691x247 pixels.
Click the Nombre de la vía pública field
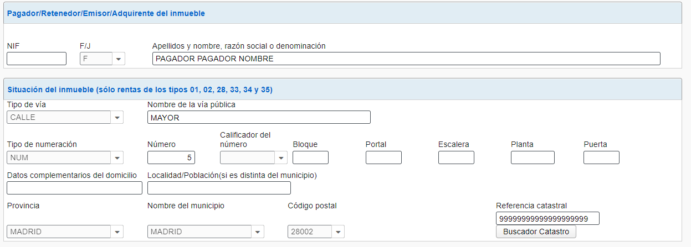pos(259,117)
